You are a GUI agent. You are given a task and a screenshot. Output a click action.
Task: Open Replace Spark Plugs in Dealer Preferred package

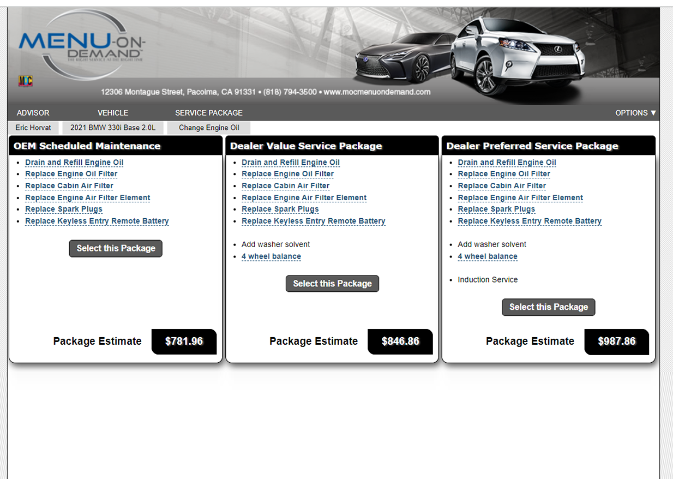pyautogui.click(x=497, y=209)
